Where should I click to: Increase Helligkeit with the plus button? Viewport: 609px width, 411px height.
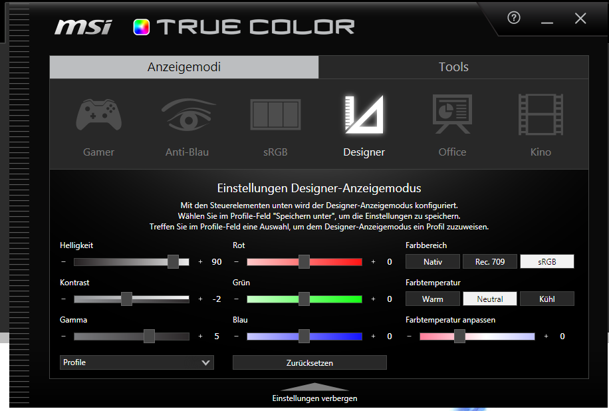point(200,262)
